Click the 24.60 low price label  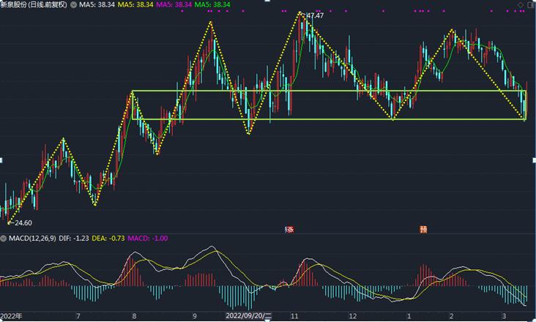tap(22, 222)
